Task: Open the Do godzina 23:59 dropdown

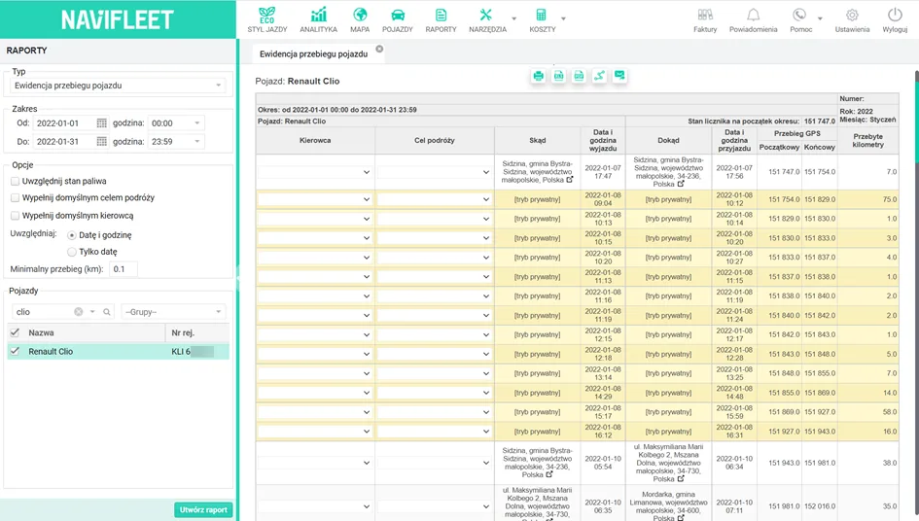Action: pos(175,141)
